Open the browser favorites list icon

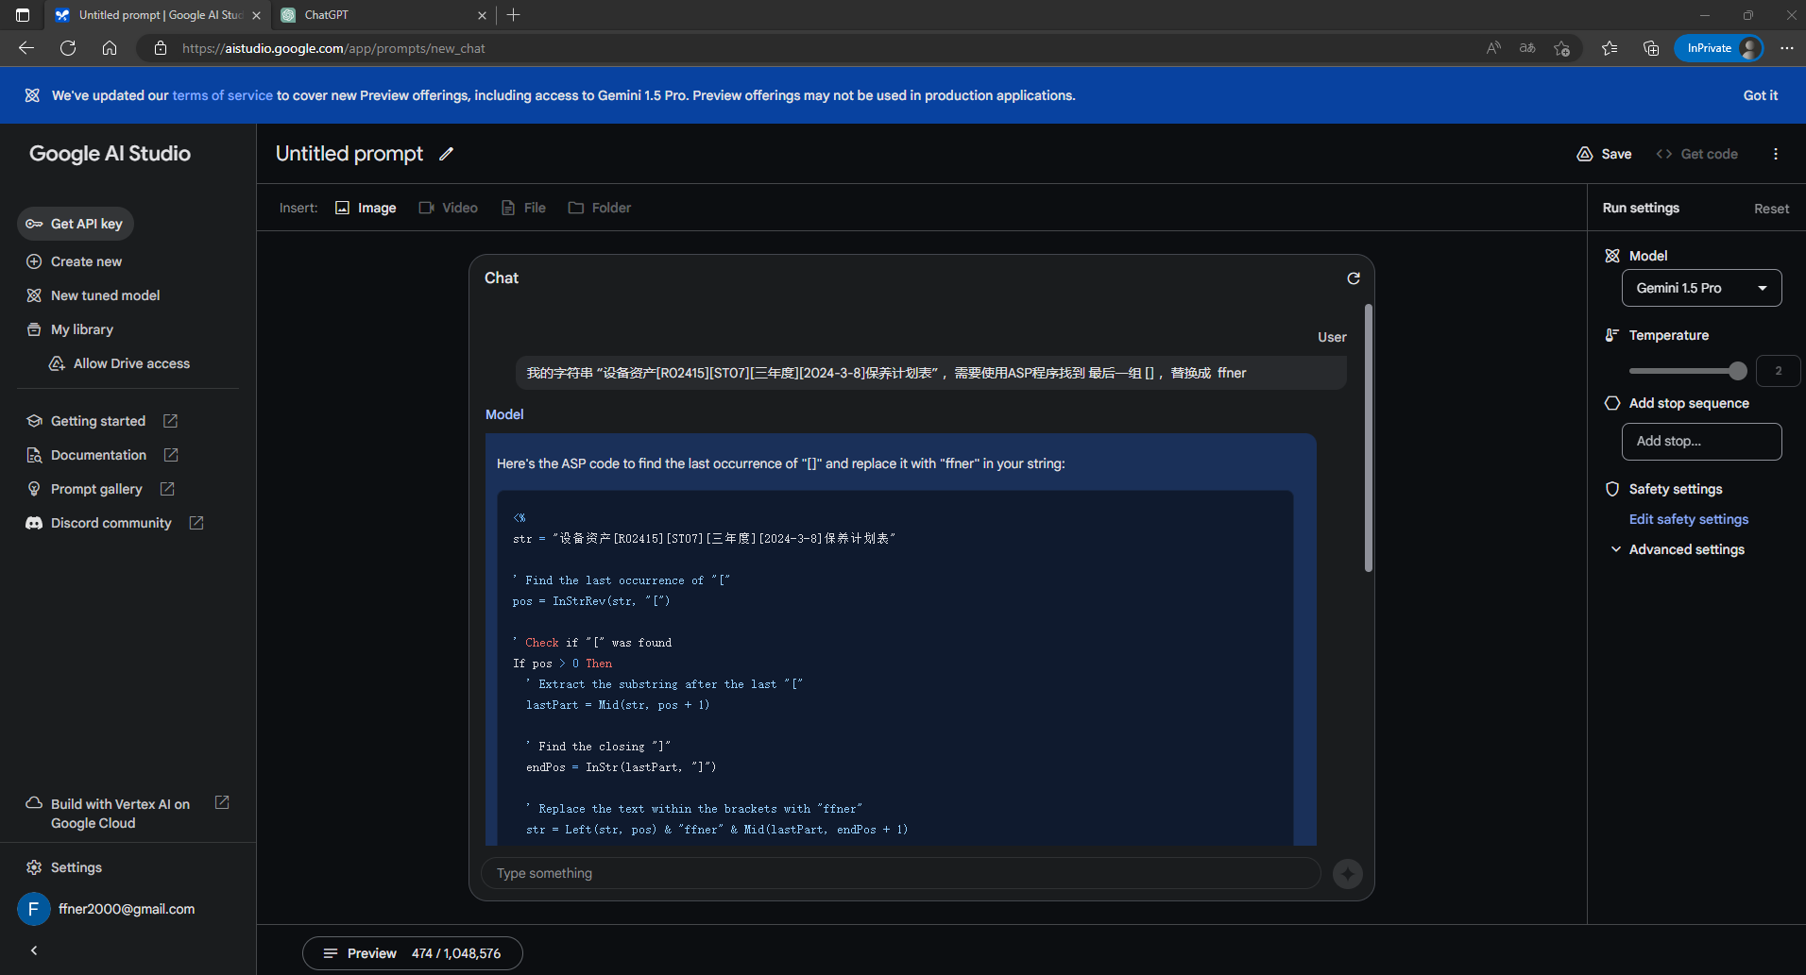point(1610,48)
